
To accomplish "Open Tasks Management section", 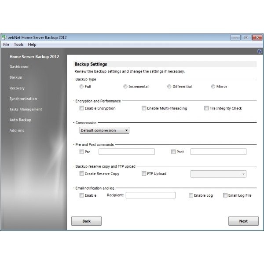I will point(26,109).
